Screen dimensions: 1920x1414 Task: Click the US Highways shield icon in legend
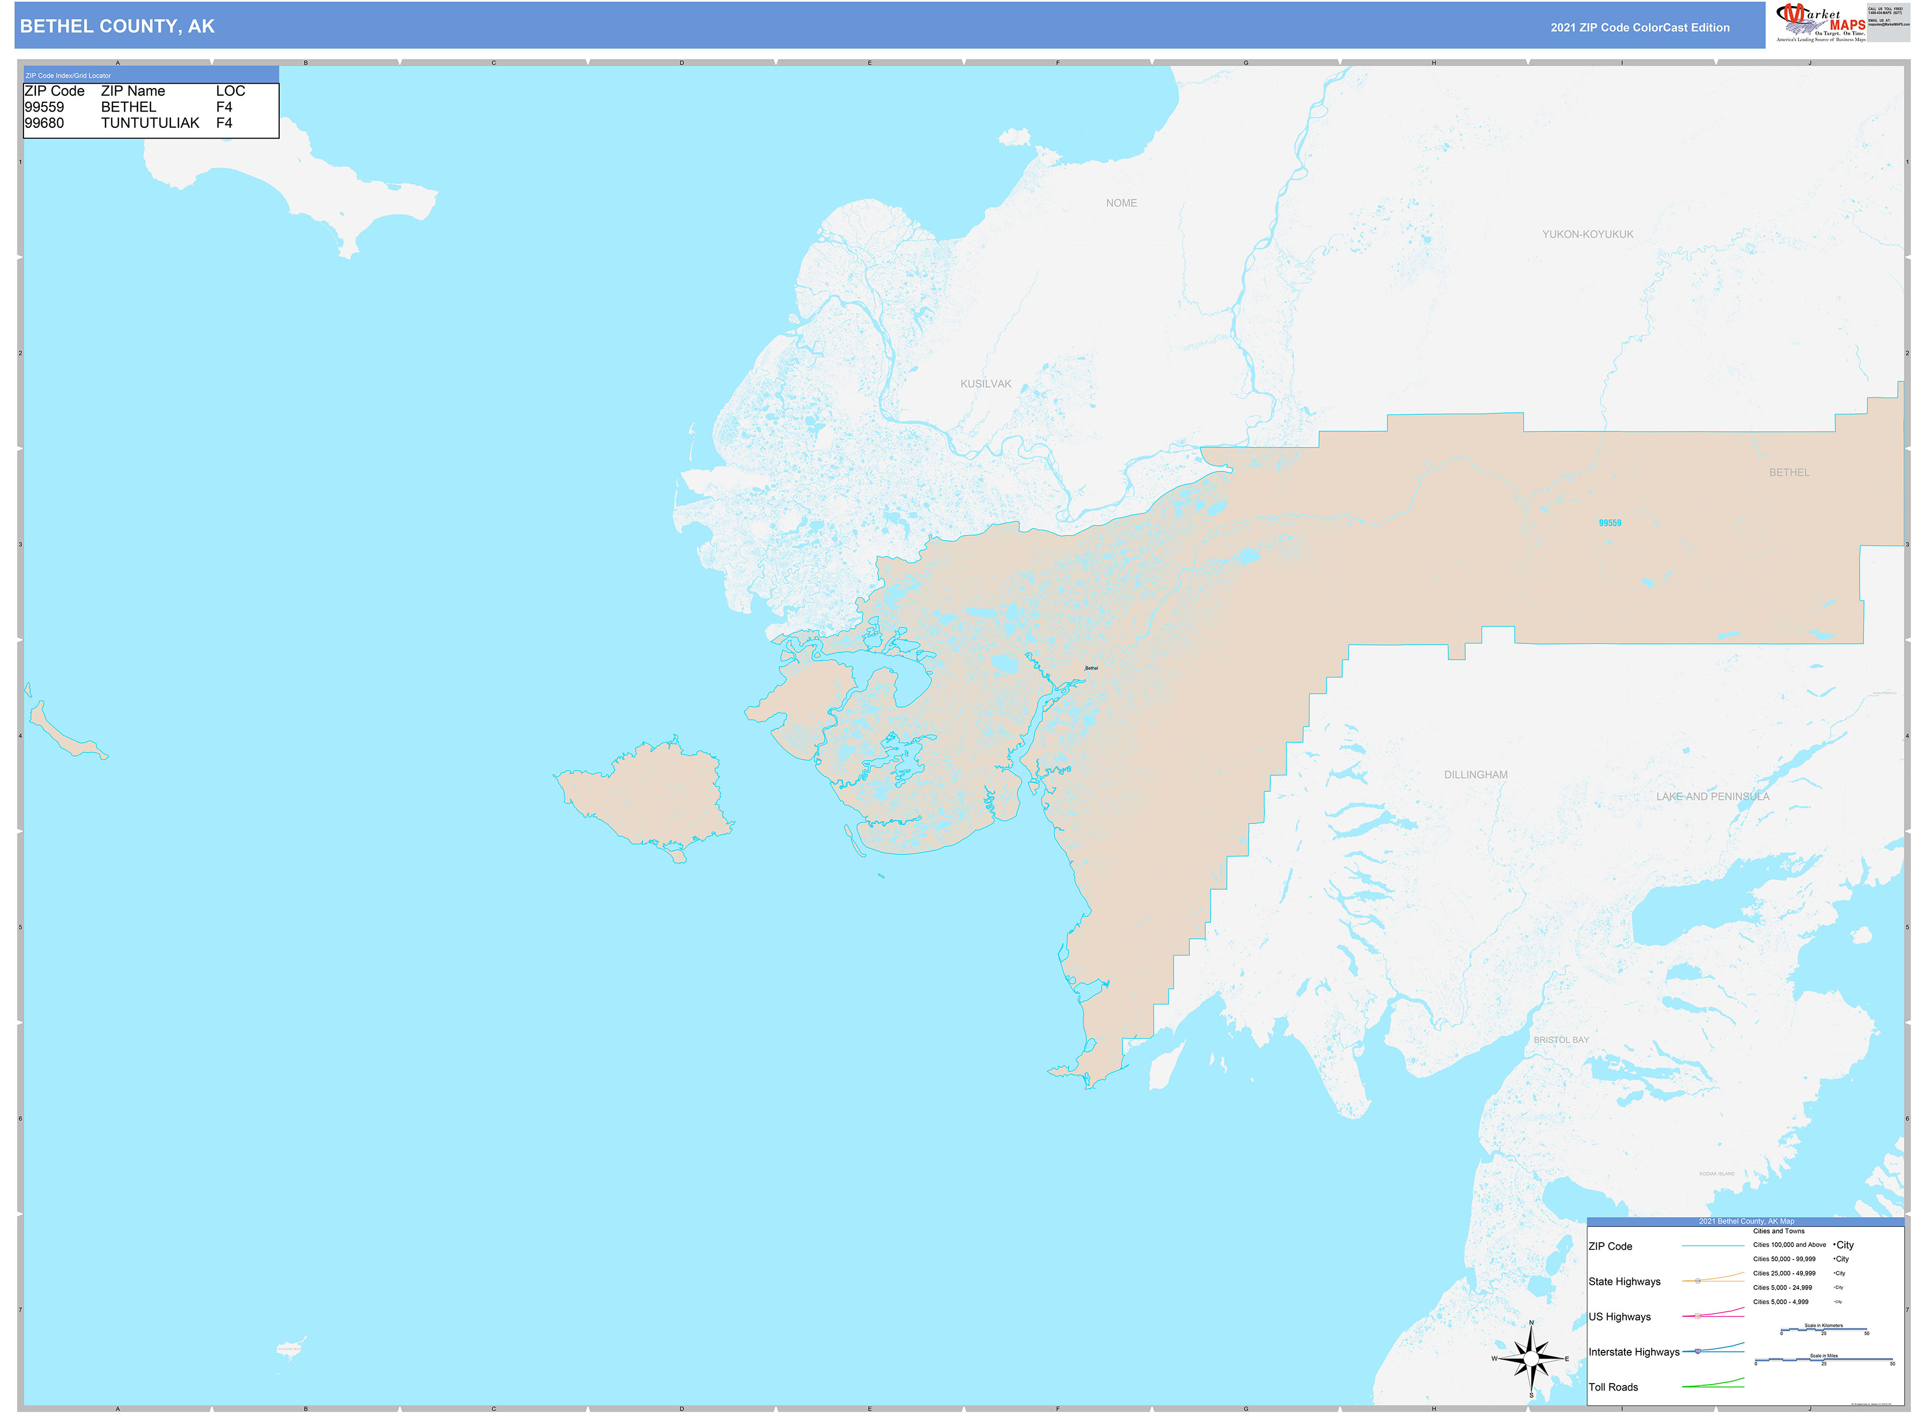(1697, 1317)
